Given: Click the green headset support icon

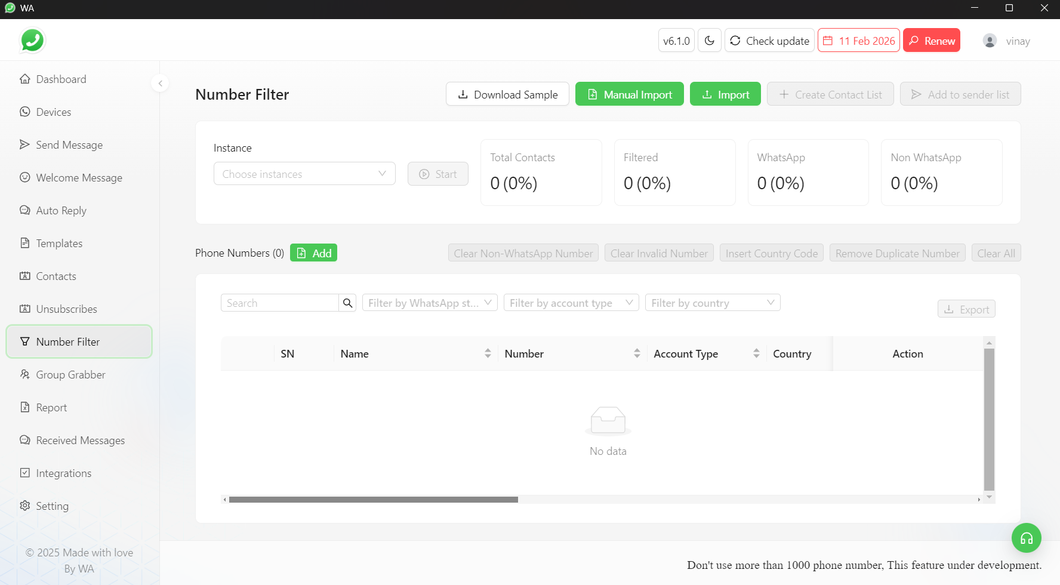Looking at the screenshot, I should [1026, 538].
